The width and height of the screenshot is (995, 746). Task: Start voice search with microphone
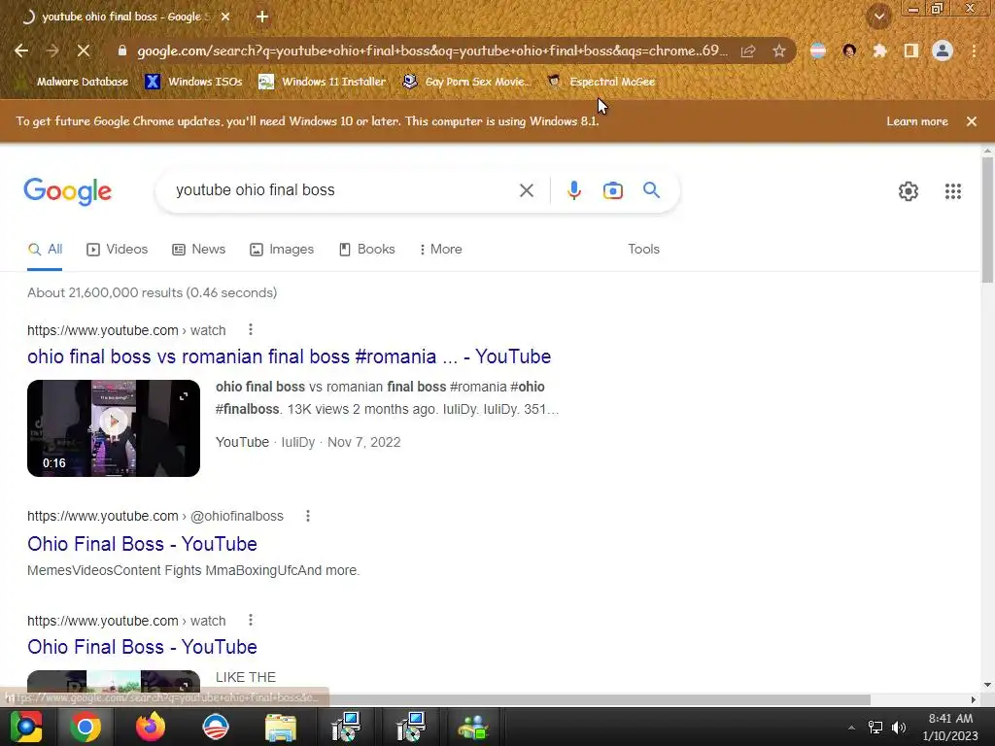click(573, 190)
